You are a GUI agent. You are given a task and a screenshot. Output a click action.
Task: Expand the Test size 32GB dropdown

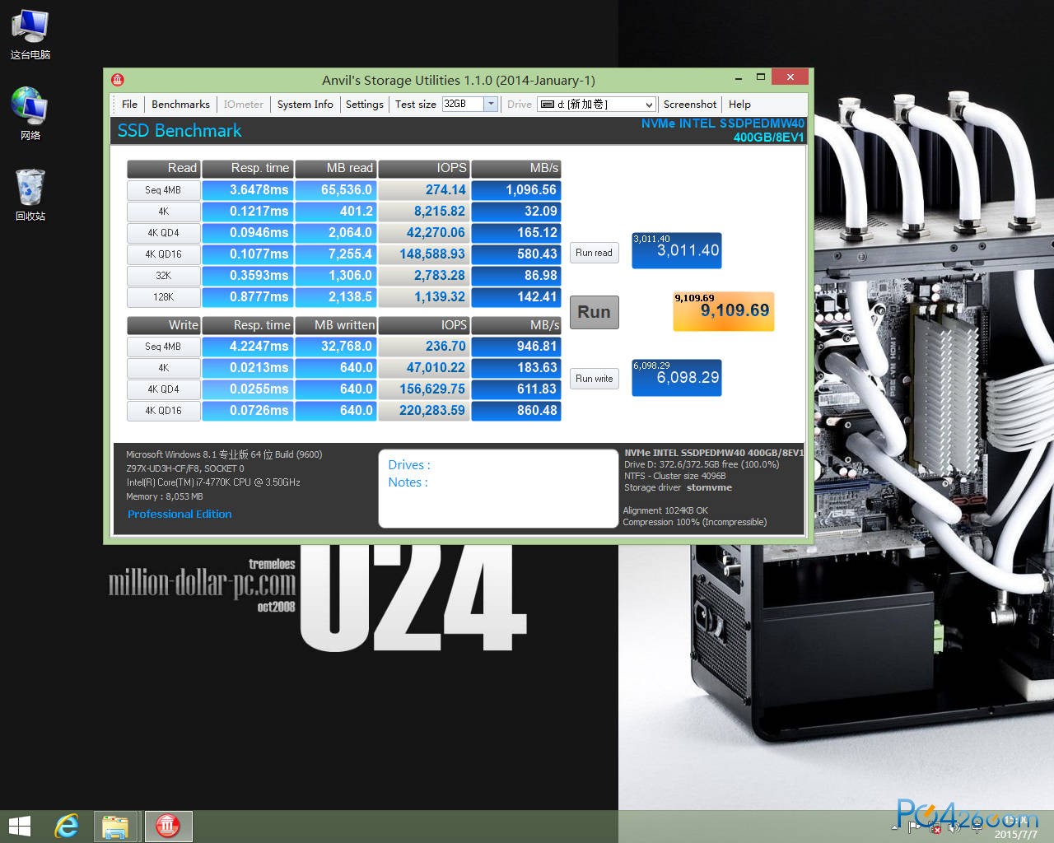pos(491,104)
